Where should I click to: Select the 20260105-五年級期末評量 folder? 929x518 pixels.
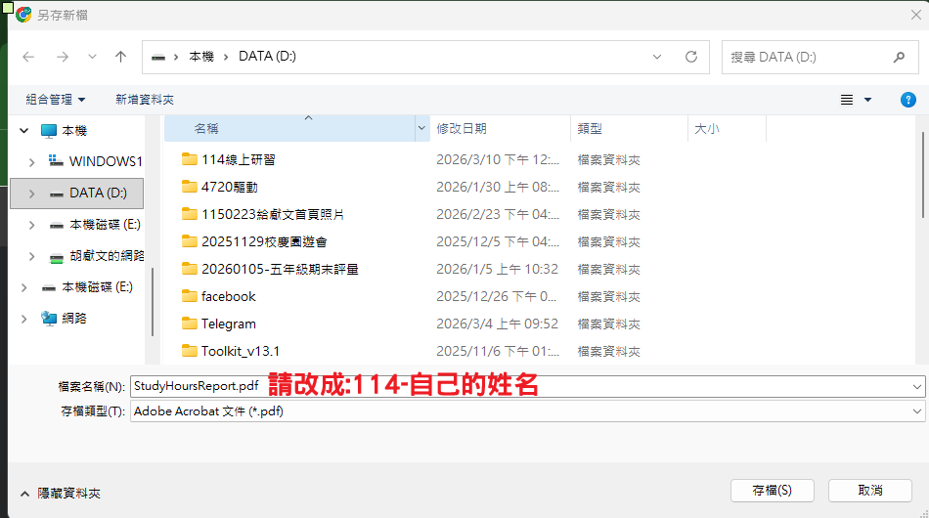click(x=280, y=269)
